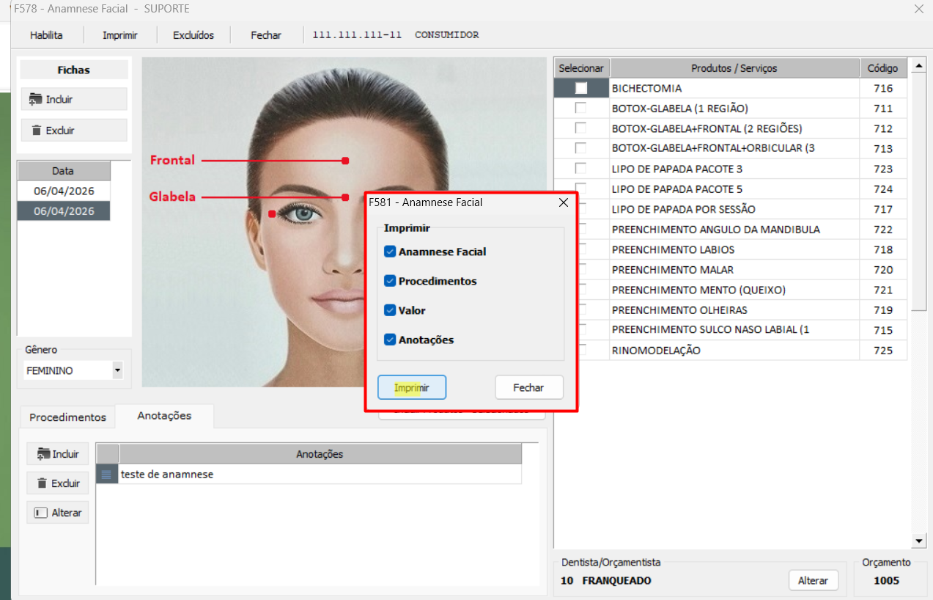Click the Orçamento number 1005
933x600 pixels.
pyautogui.click(x=886, y=580)
